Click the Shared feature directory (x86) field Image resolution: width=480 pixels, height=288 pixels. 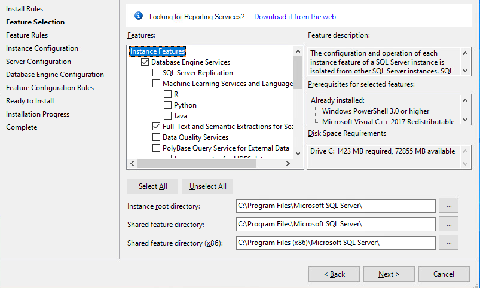tap(336, 243)
